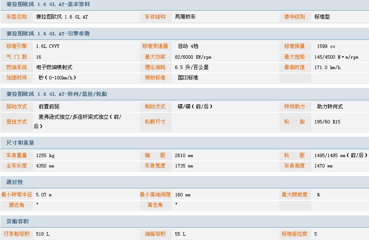
Task: Click the 1255 kg weight value
Action: pyautogui.click(x=45, y=155)
